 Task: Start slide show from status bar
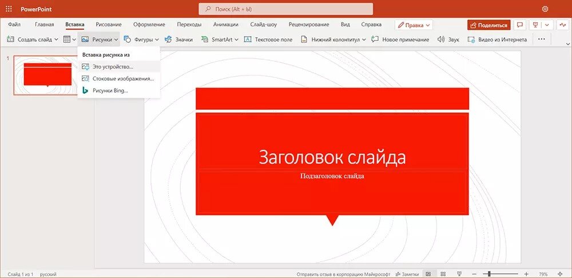pos(460,274)
